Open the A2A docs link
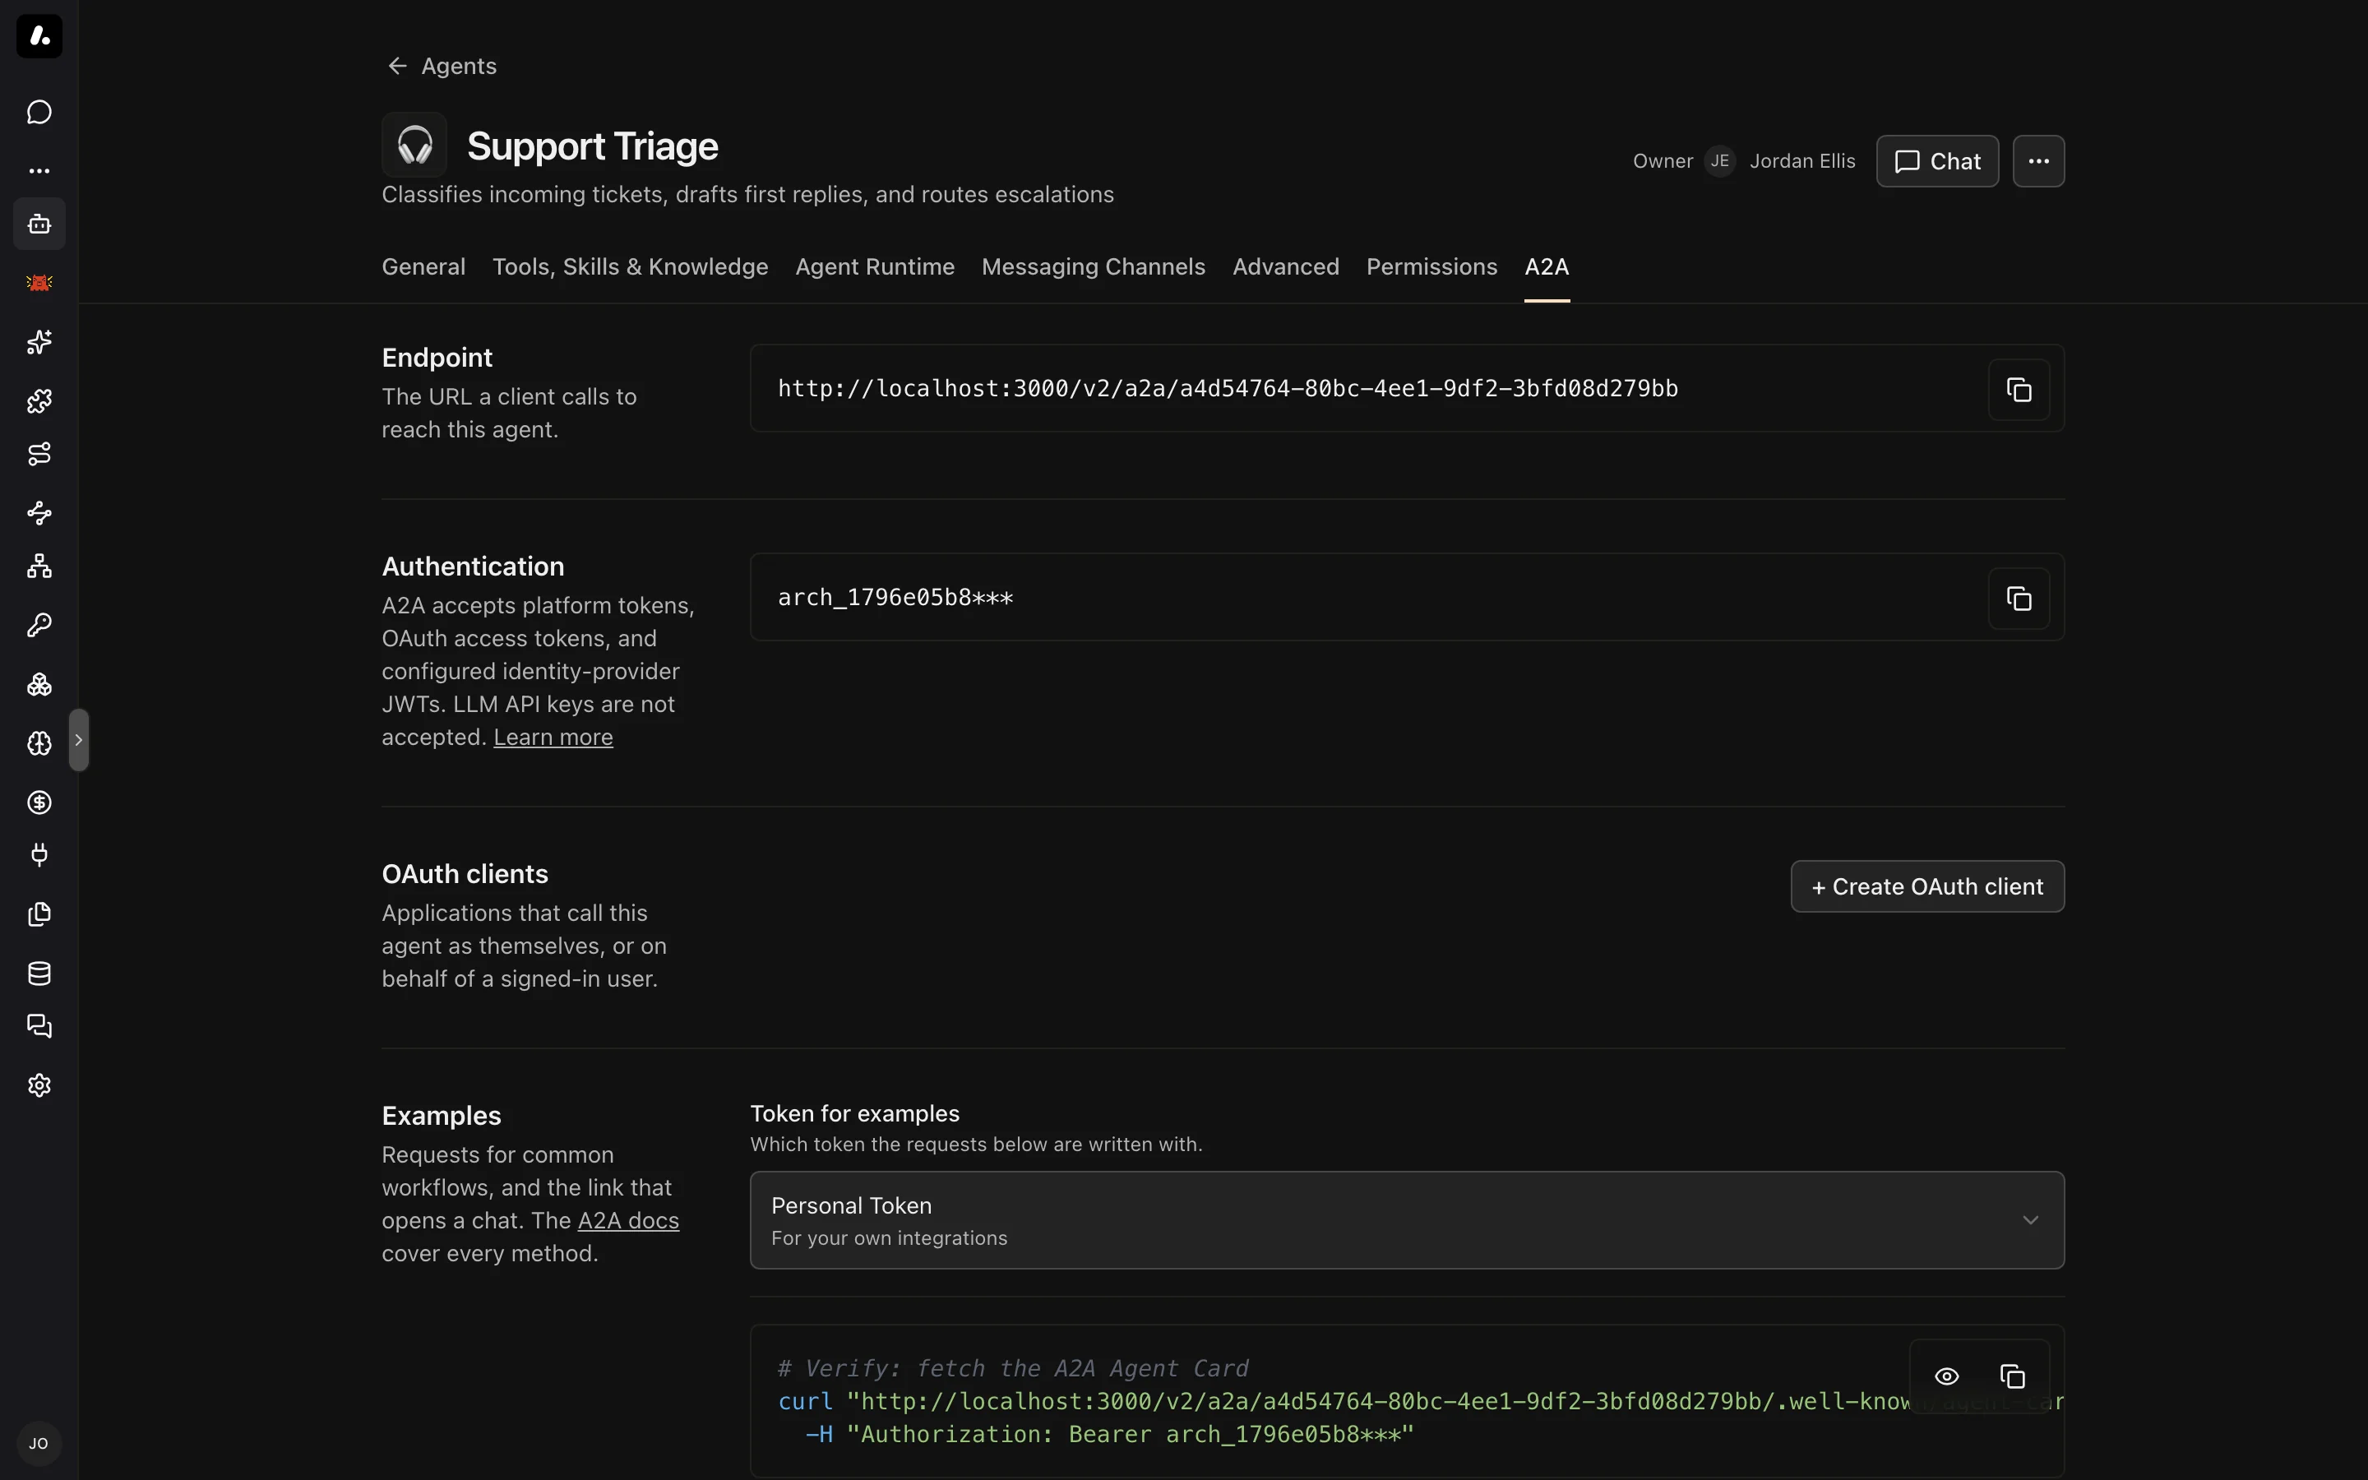Viewport: 2368px width, 1480px height. tap(628, 1221)
